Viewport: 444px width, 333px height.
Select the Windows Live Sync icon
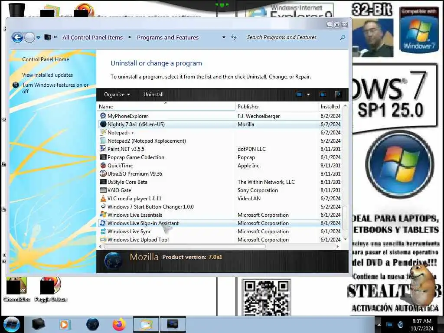tap(103, 231)
